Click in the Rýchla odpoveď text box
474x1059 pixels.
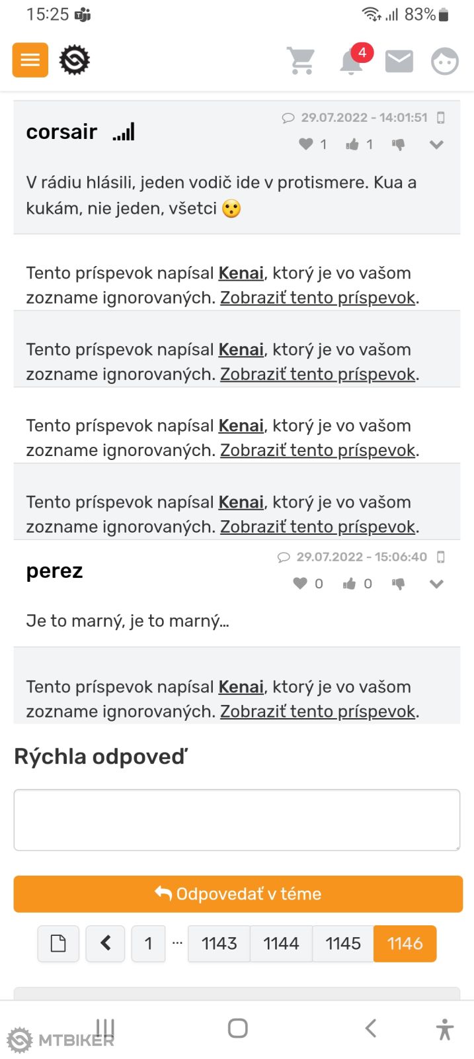237,819
